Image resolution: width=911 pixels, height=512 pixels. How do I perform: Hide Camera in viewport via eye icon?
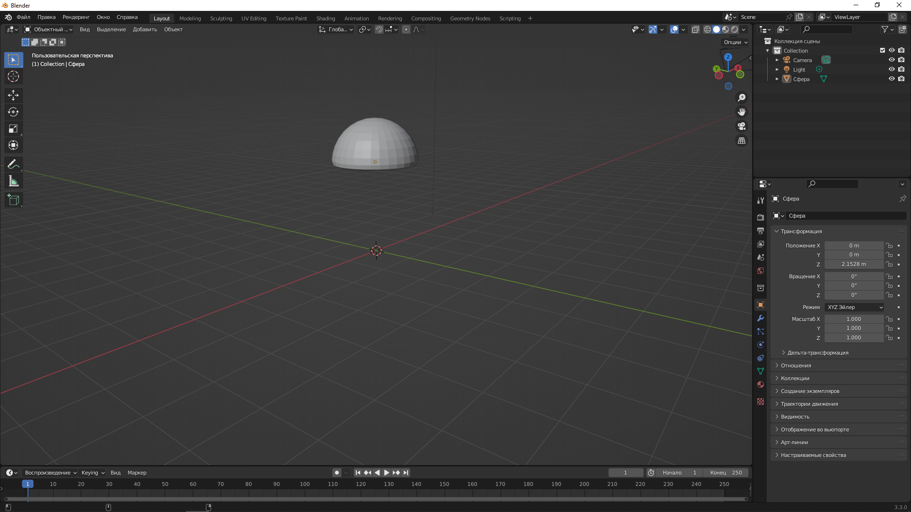pos(892,60)
